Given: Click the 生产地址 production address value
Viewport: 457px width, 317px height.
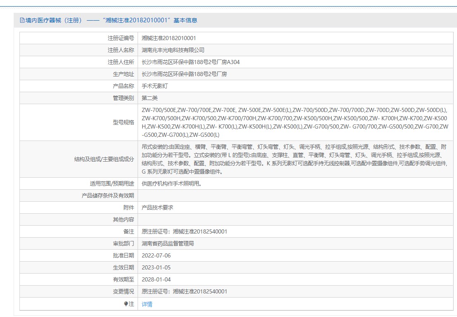Looking at the screenshot, I should 184,74.
